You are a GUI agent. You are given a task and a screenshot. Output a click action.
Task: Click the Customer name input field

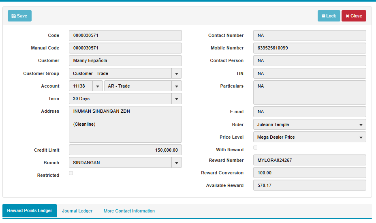tap(125, 60)
